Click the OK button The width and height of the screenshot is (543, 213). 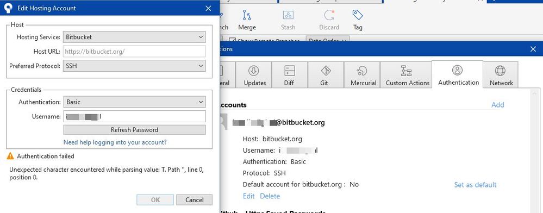coord(155,200)
